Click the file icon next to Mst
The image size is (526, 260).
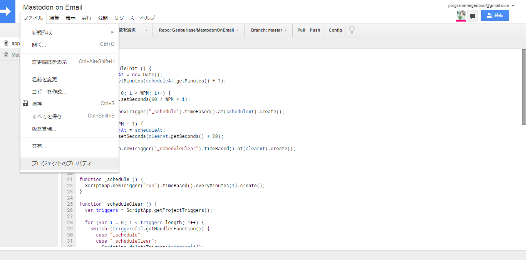[x=6, y=55]
